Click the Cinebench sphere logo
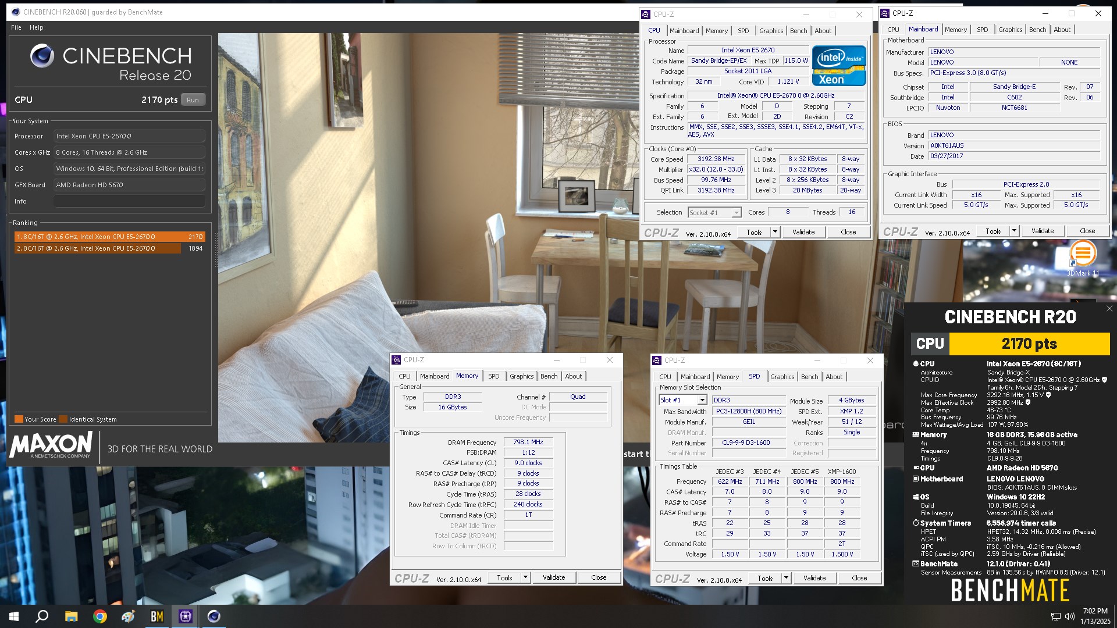The width and height of the screenshot is (1117, 628). pyautogui.click(x=42, y=56)
